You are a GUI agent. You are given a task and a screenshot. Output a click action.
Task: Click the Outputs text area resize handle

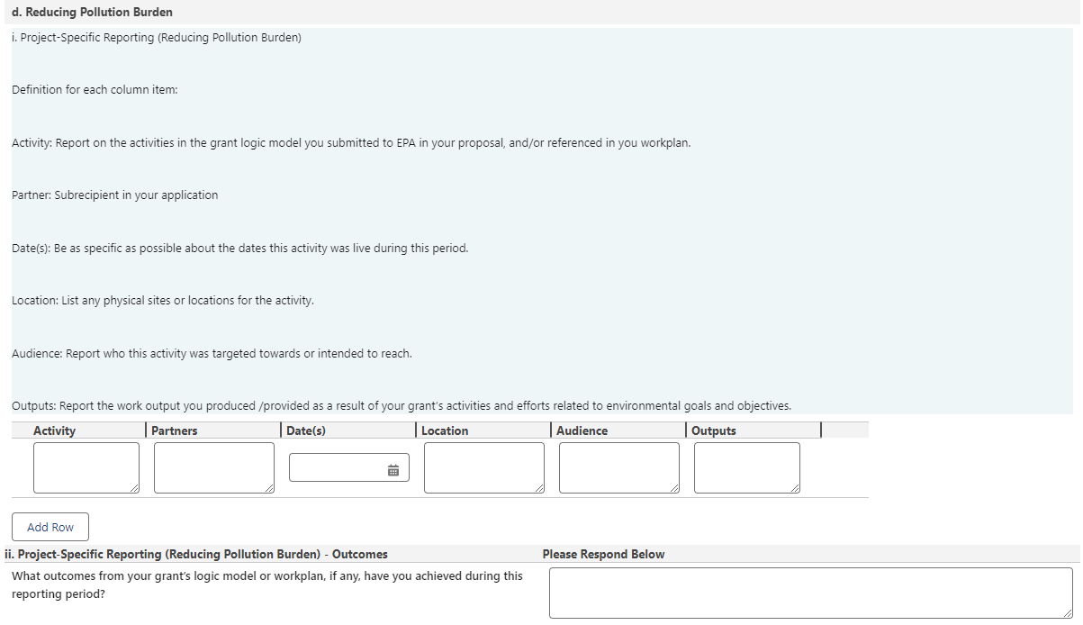tap(795, 489)
